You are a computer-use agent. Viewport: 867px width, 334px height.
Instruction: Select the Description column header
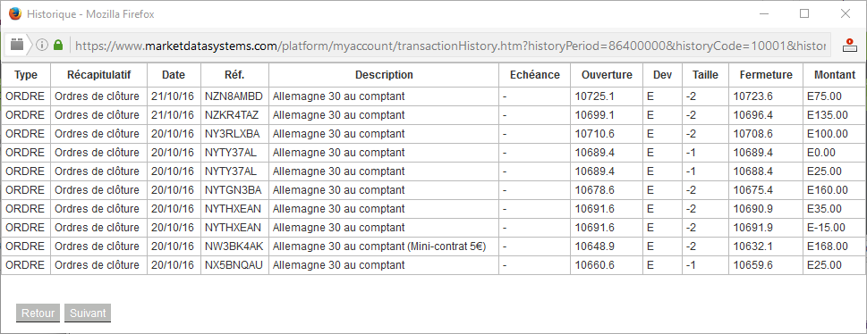coord(384,74)
